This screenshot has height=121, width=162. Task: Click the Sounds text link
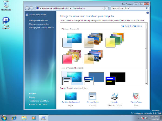114,102
